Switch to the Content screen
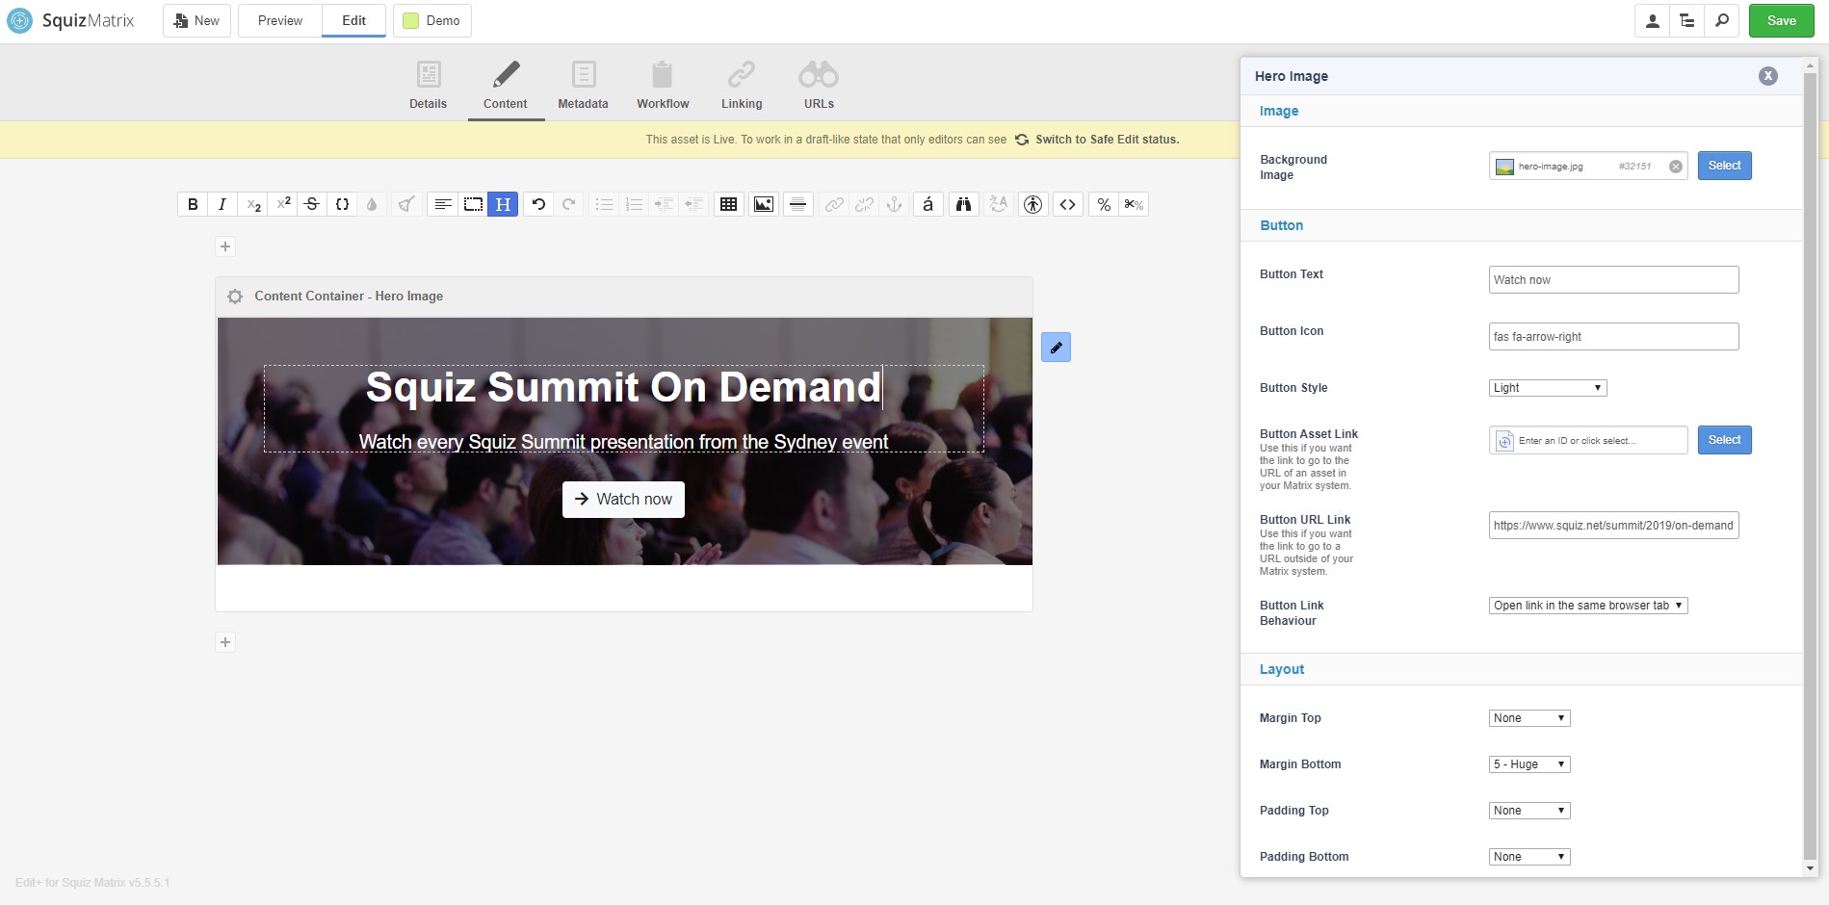Screen dimensions: 1829x905 [506, 85]
